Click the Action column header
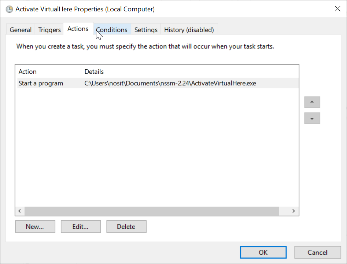The height and width of the screenshot is (264, 347). point(48,71)
